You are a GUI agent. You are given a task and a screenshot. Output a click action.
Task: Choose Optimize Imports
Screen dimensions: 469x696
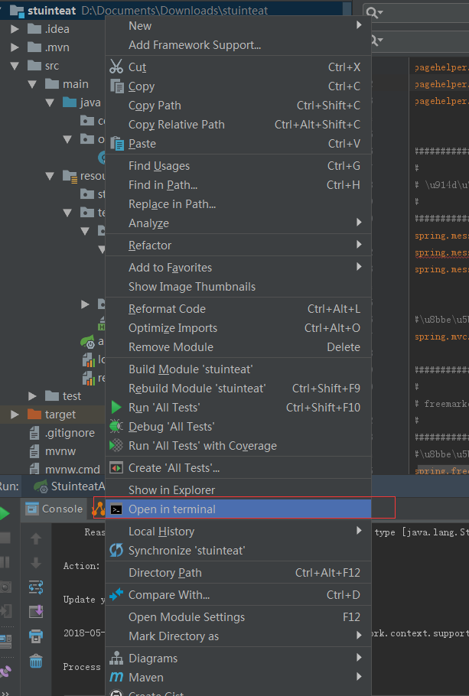coord(238,327)
